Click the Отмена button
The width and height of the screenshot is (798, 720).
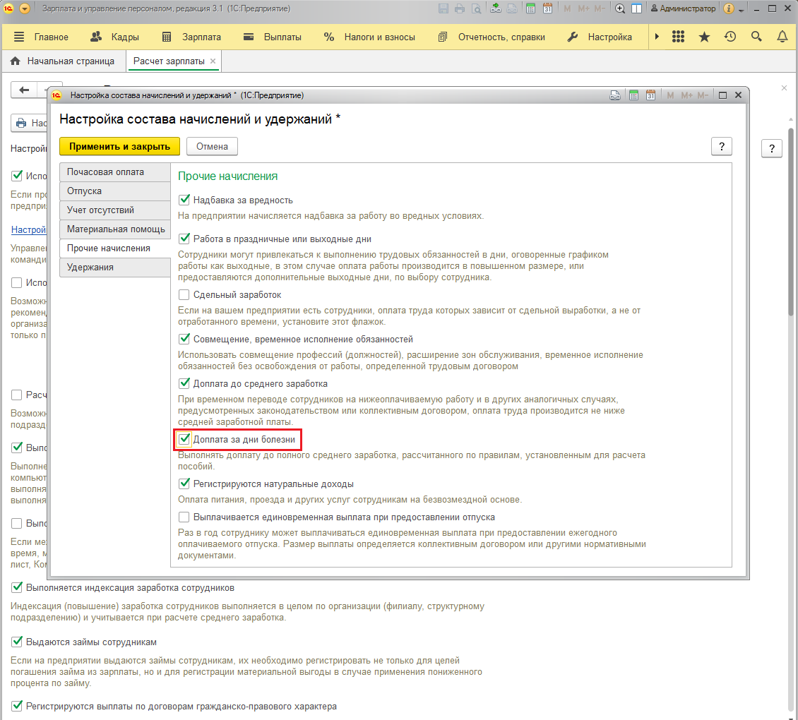212,146
